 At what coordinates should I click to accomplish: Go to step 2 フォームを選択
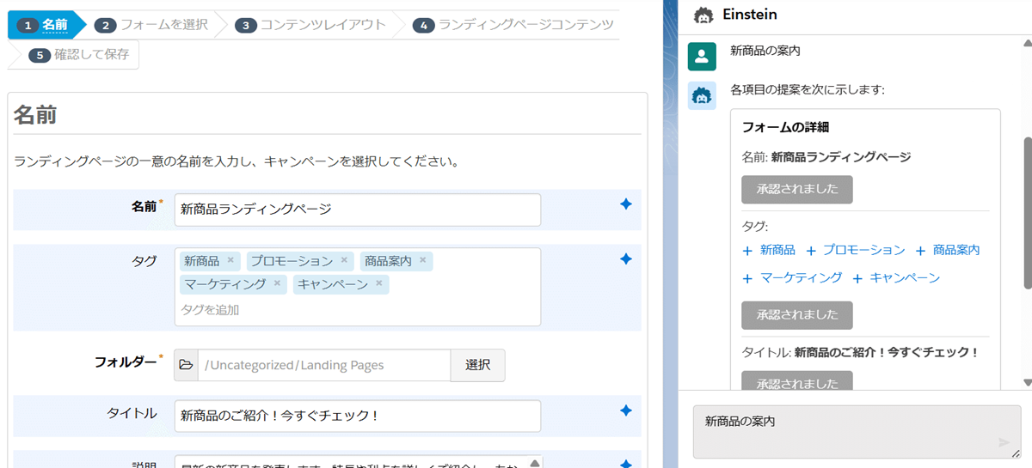151,25
